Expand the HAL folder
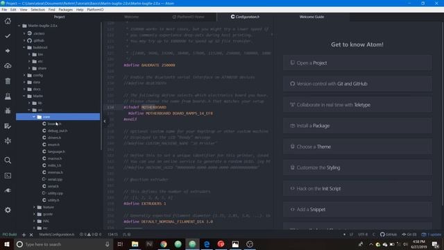The height and width of the screenshot is (250, 444). click(x=34, y=221)
